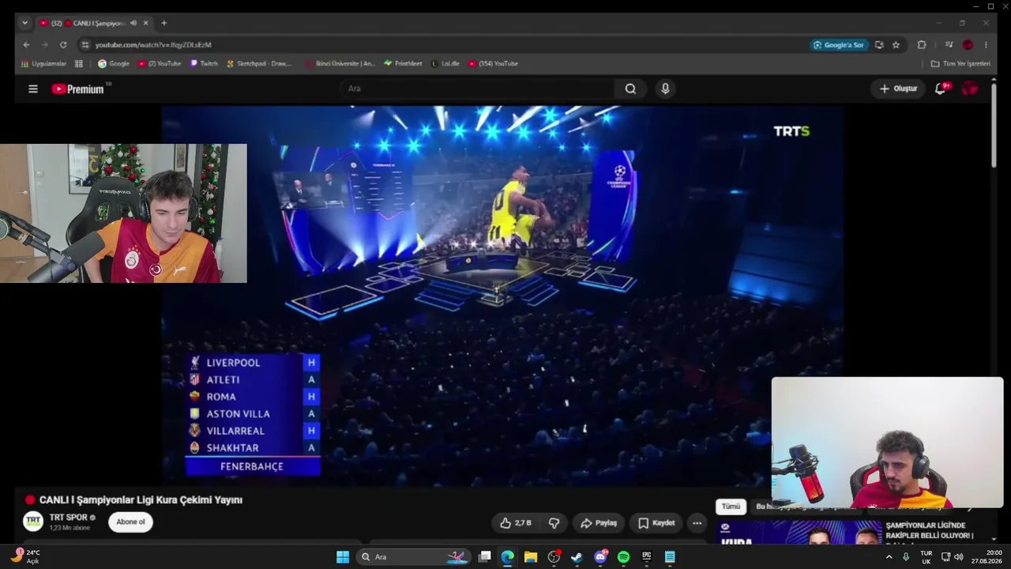Click the address bar URL
Screen dimensions: 1011x569
click(153, 45)
